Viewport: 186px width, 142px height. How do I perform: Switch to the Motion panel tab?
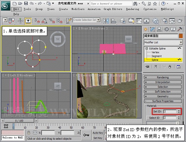(x=167, y=29)
